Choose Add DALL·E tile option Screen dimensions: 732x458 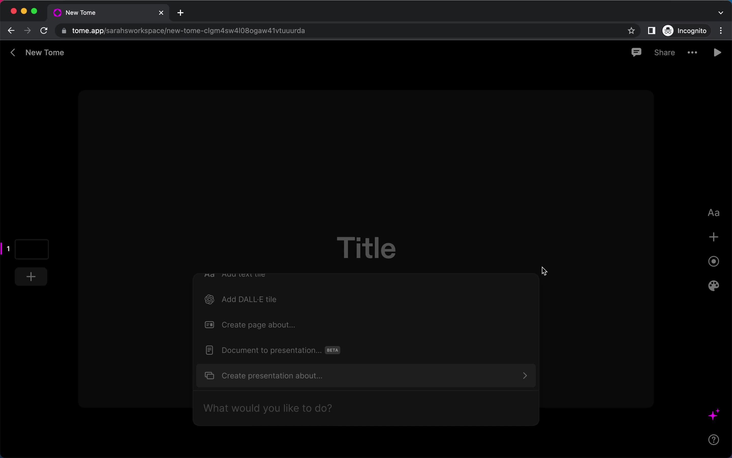(366, 299)
